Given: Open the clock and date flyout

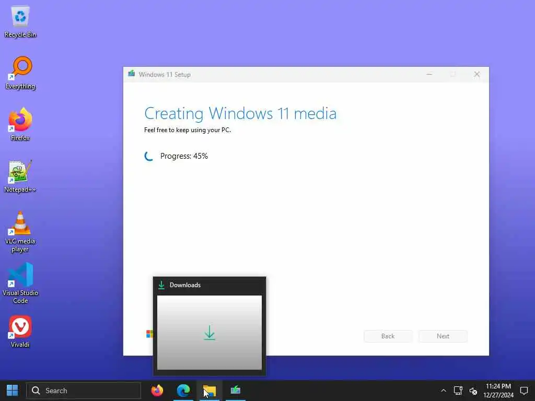Looking at the screenshot, I should tap(498, 391).
